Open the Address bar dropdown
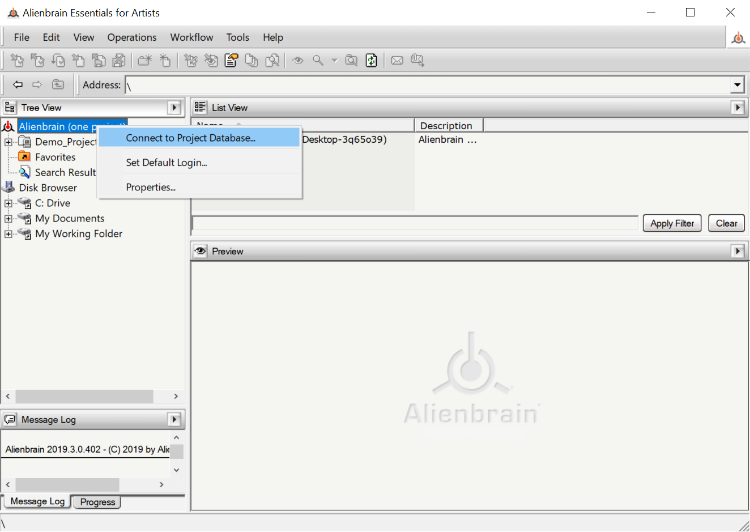 pos(737,85)
